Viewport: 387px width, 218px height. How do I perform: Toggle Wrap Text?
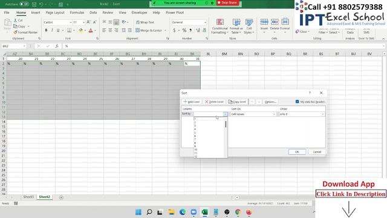pyautogui.click(x=145, y=22)
